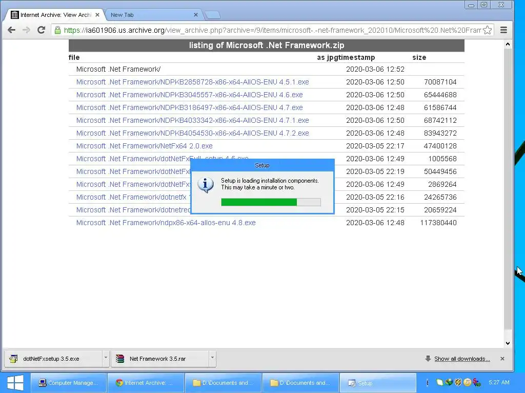Click the green network tray icon

[x=449, y=382]
